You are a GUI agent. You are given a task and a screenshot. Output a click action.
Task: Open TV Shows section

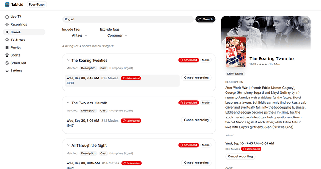[x=24, y=39]
